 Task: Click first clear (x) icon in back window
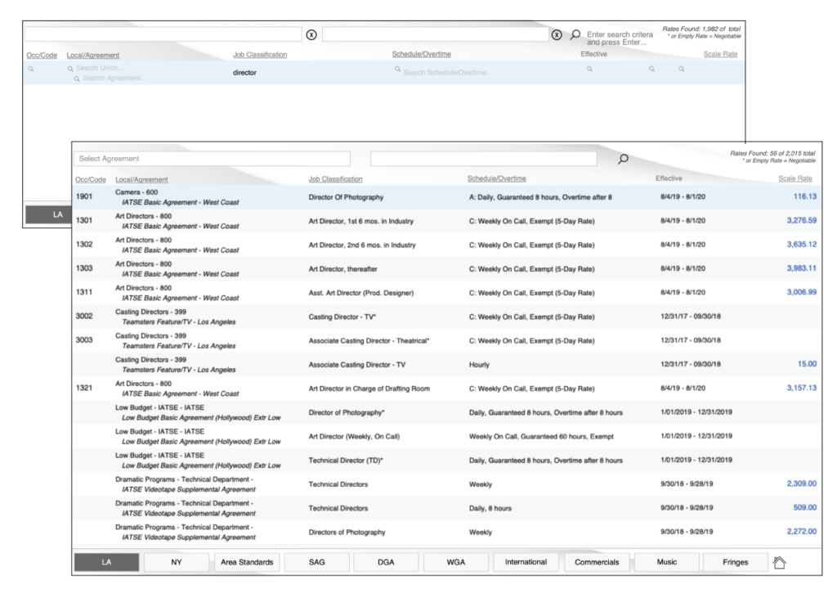[x=311, y=34]
